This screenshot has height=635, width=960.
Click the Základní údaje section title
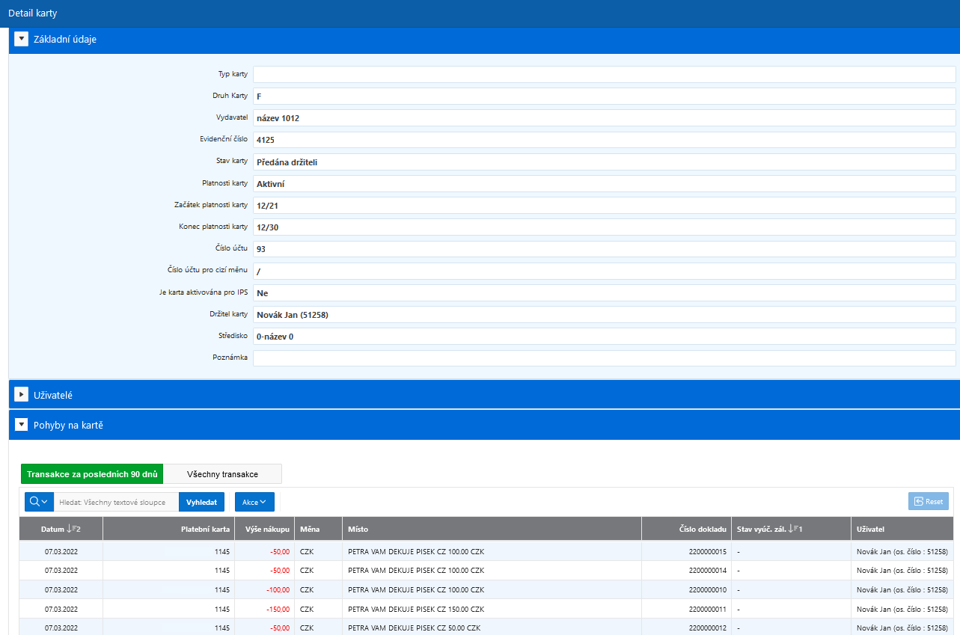65,40
